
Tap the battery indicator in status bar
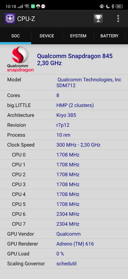(x=119, y=6)
